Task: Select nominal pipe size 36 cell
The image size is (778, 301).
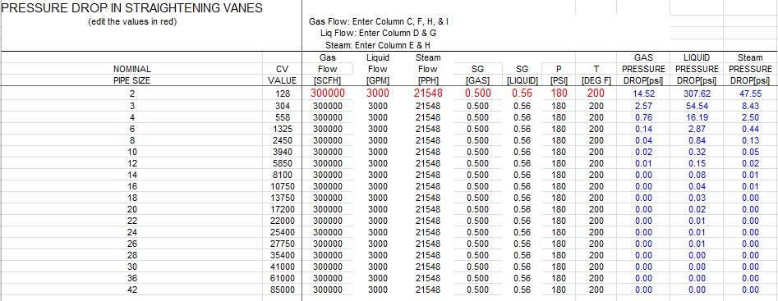Action: tap(132, 278)
